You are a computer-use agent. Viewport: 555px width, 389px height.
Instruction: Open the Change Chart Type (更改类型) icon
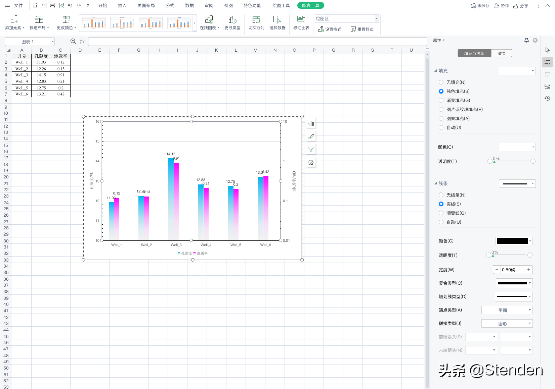coord(232,19)
